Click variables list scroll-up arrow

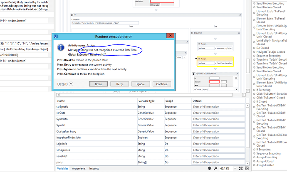click(x=247, y=106)
